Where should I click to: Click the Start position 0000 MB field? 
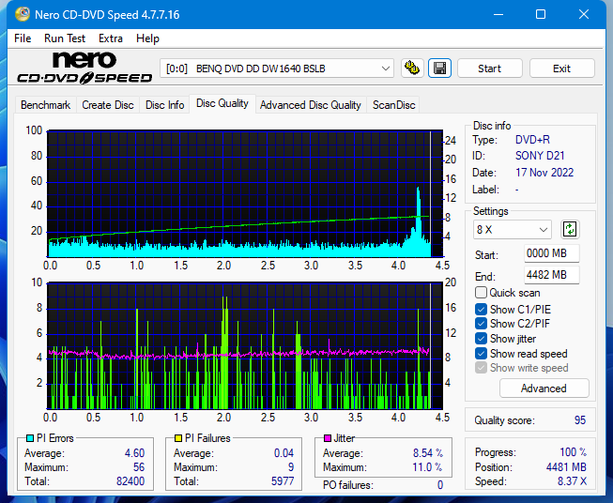point(551,253)
